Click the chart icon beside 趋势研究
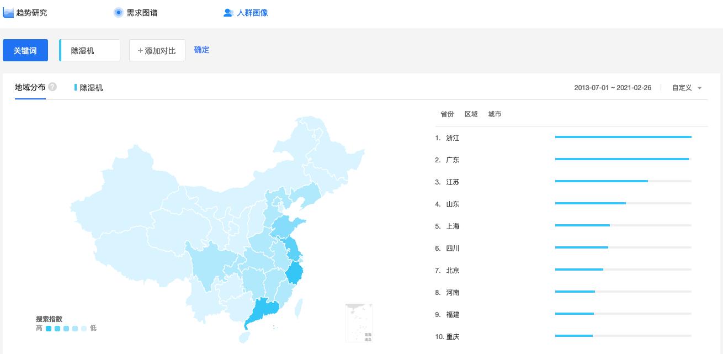This screenshot has width=723, height=354. click(x=8, y=12)
